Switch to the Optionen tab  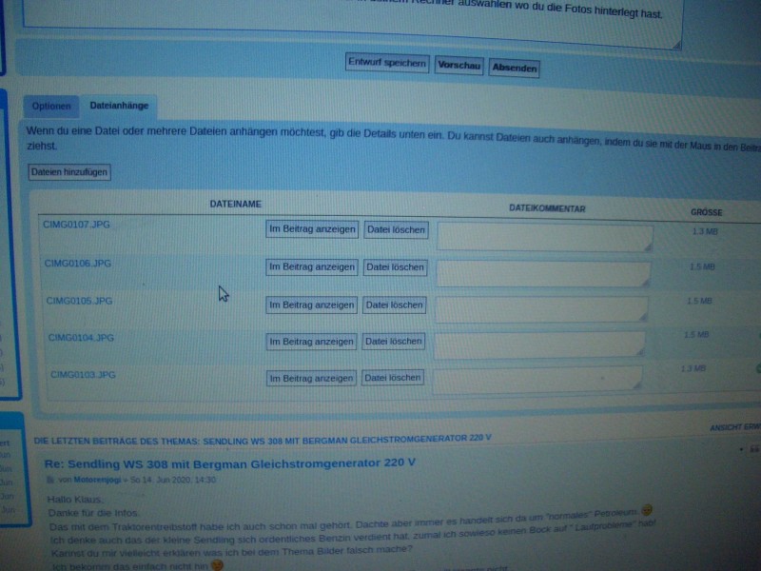coord(50,107)
